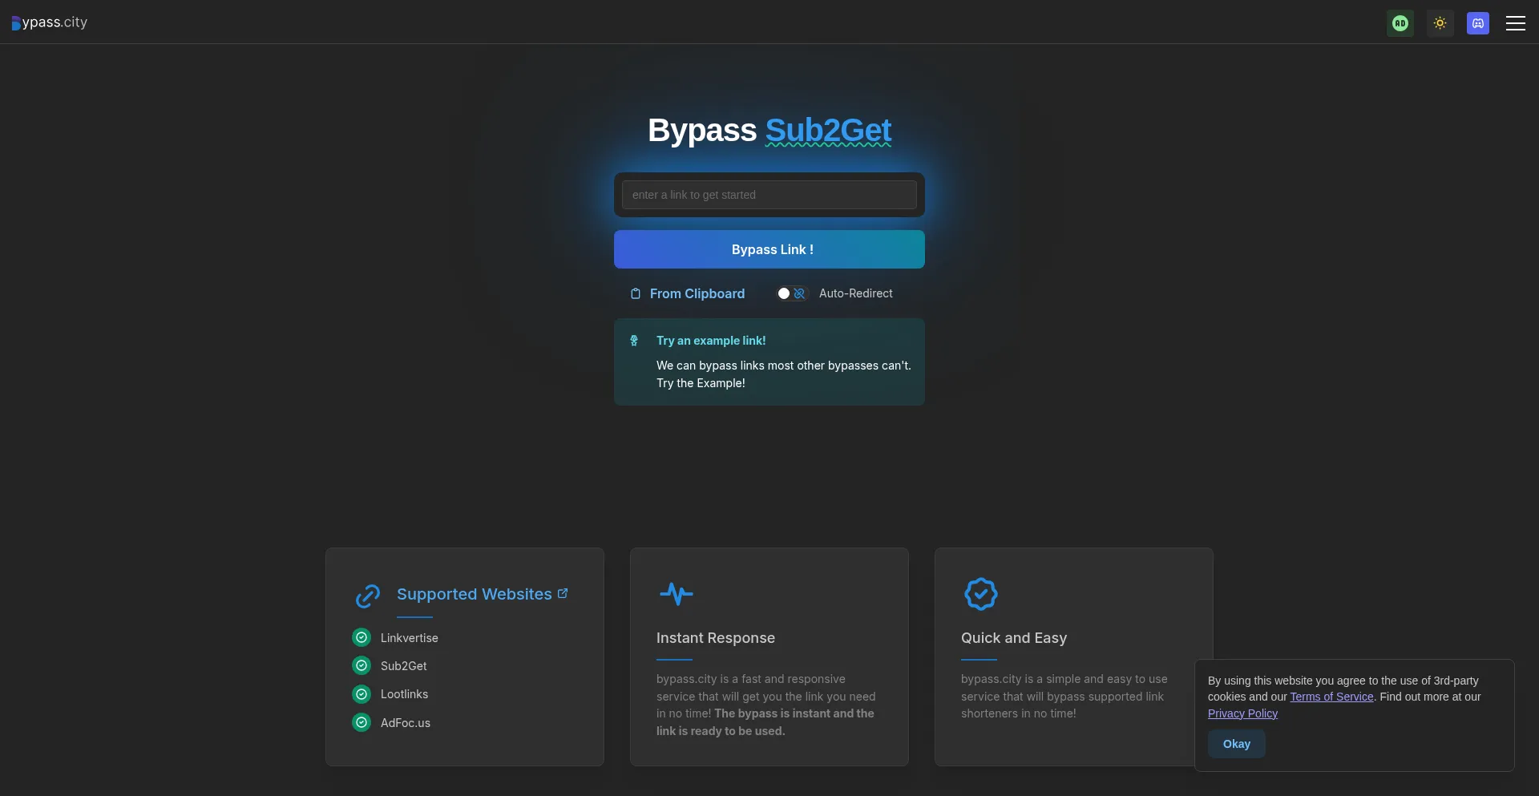This screenshot has width=1539, height=796.
Task: Click the check icon next to AdFoc.us
Action: [x=362, y=722]
